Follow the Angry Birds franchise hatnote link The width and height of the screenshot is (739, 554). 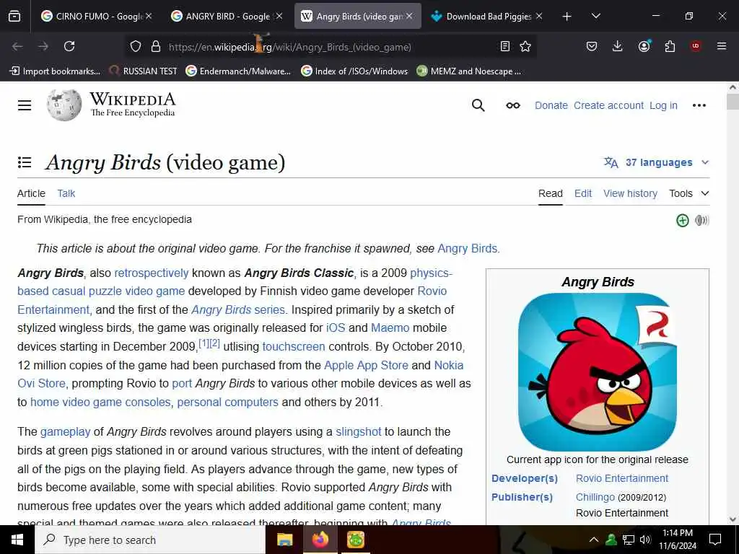coord(467,248)
